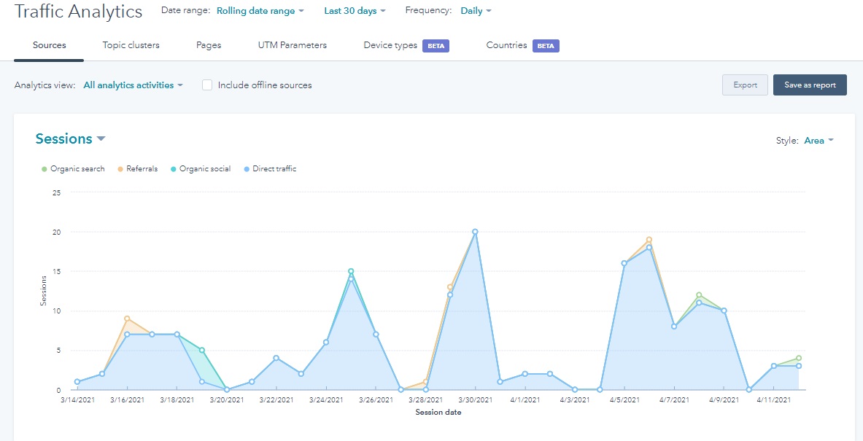
Task: Click the Export button
Action: (x=745, y=85)
